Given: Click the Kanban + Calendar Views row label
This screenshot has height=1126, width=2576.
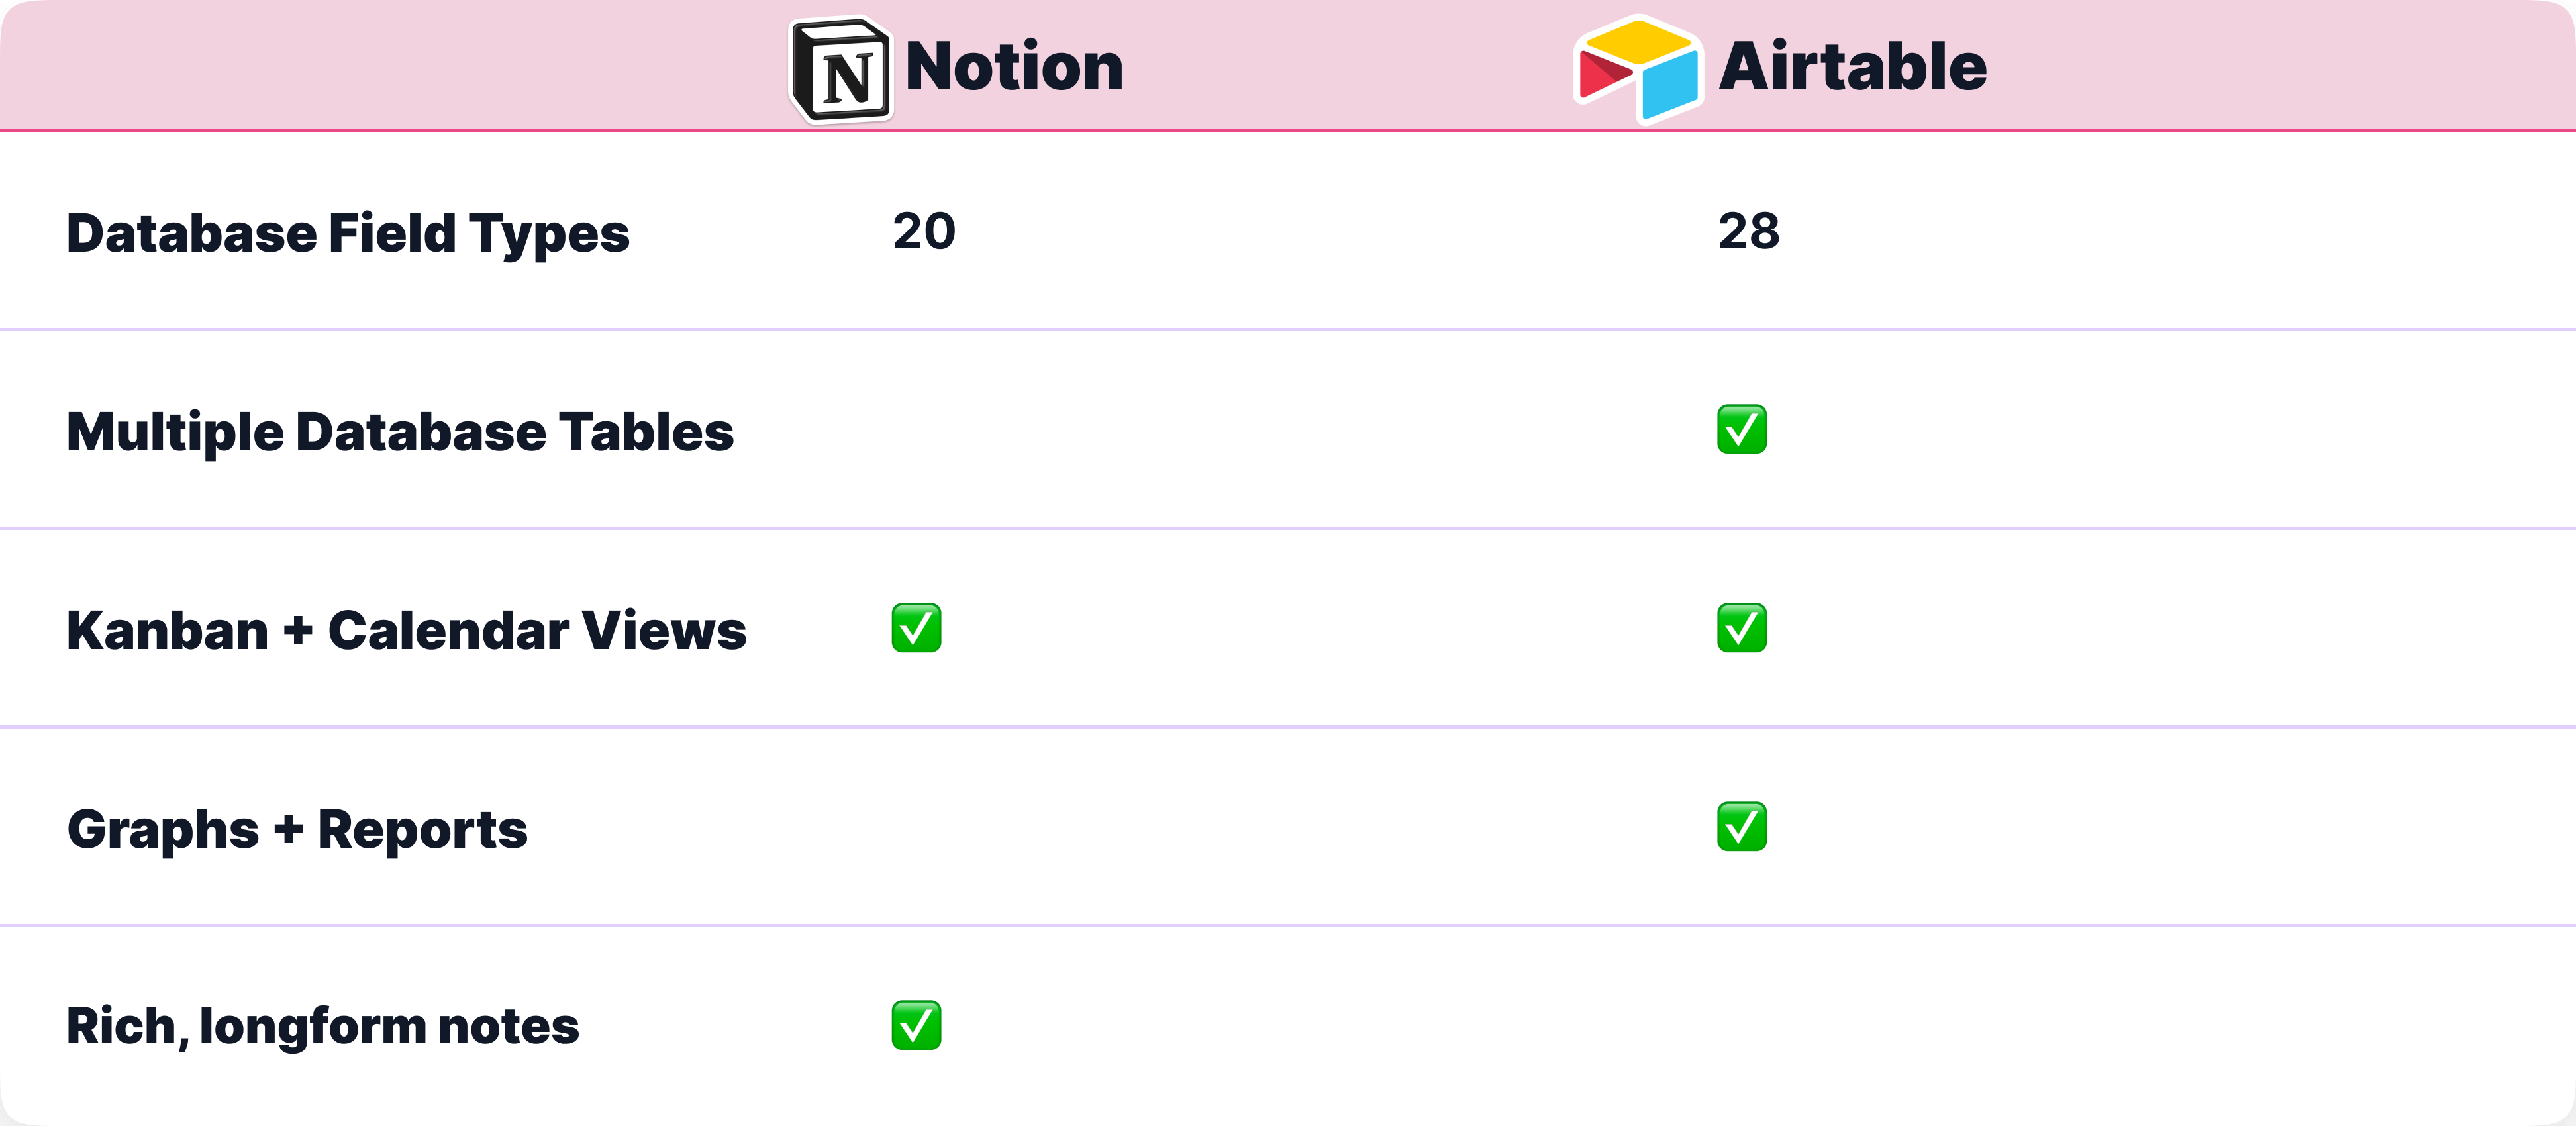Looking at the screenshot, I should tap(406, 631).
